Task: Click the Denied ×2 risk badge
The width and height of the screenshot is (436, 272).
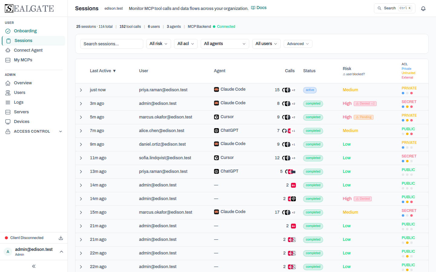Action: click(365, 104)
